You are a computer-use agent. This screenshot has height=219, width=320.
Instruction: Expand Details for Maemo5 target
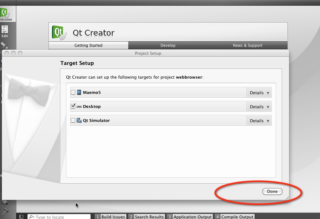tap(259, 93)
